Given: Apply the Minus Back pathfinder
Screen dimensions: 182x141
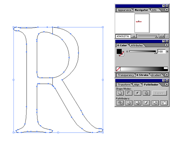Looking at the screenshot, I should [164, 103].
